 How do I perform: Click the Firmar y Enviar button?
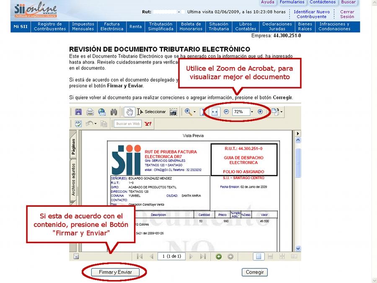click(116, 272)
